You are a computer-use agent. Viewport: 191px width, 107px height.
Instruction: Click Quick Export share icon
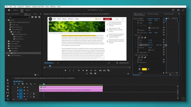(x=178, y=10)
